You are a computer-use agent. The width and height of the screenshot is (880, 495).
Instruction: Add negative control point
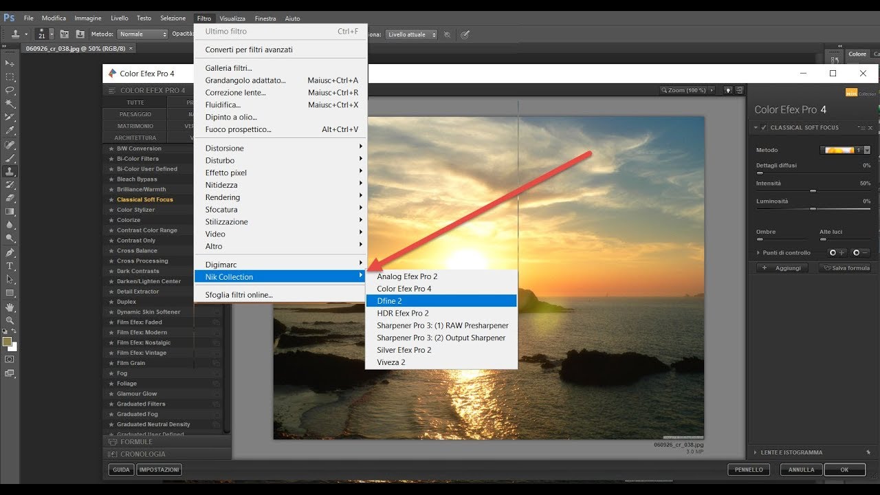click(860, 253)
